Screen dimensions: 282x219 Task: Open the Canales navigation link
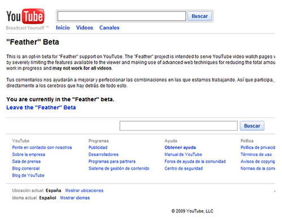[109, 28]
